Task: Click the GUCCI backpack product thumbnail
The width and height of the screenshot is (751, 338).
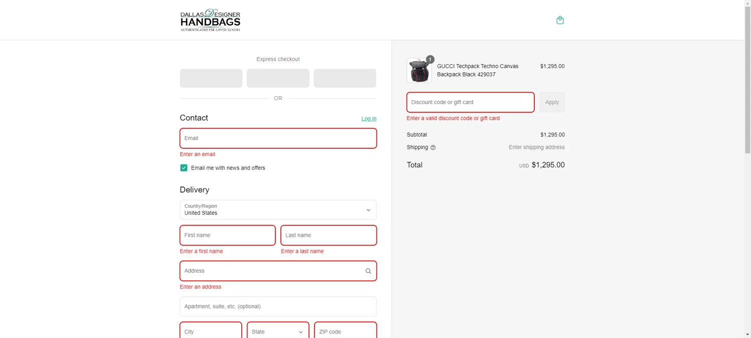Action: pos(419,70)
